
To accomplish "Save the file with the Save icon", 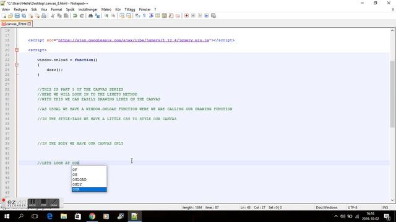I will point(17,15).
